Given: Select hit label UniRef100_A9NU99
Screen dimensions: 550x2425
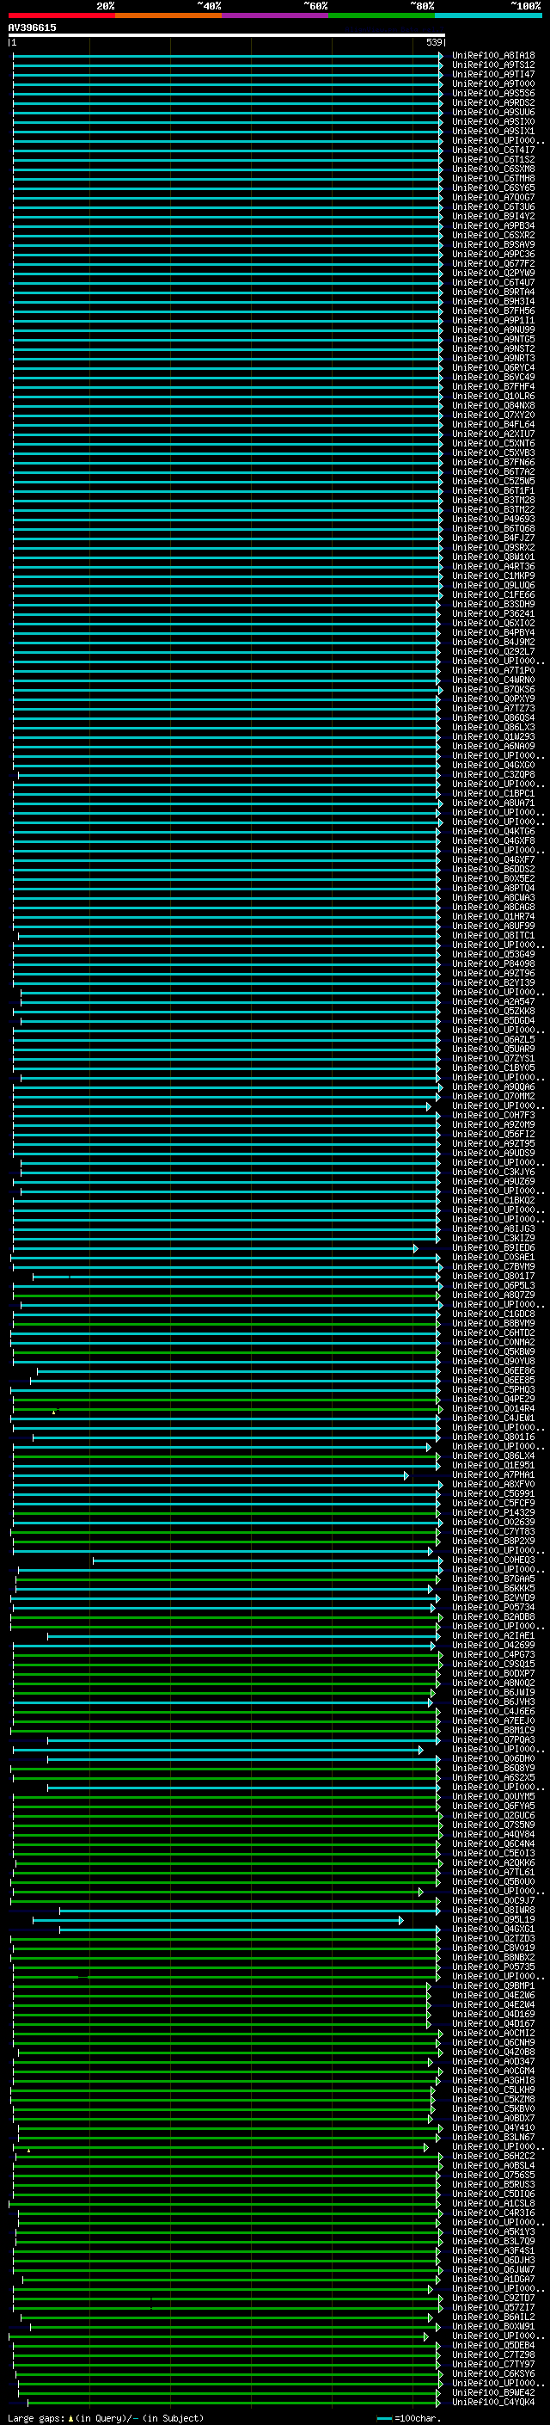Looking at the screenshot, I should click(x=492, y=329).
